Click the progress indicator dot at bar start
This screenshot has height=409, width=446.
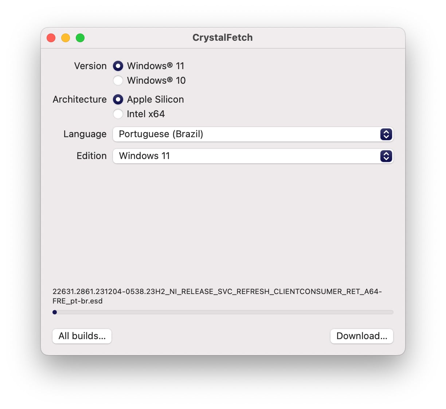[x=55, y=312]
